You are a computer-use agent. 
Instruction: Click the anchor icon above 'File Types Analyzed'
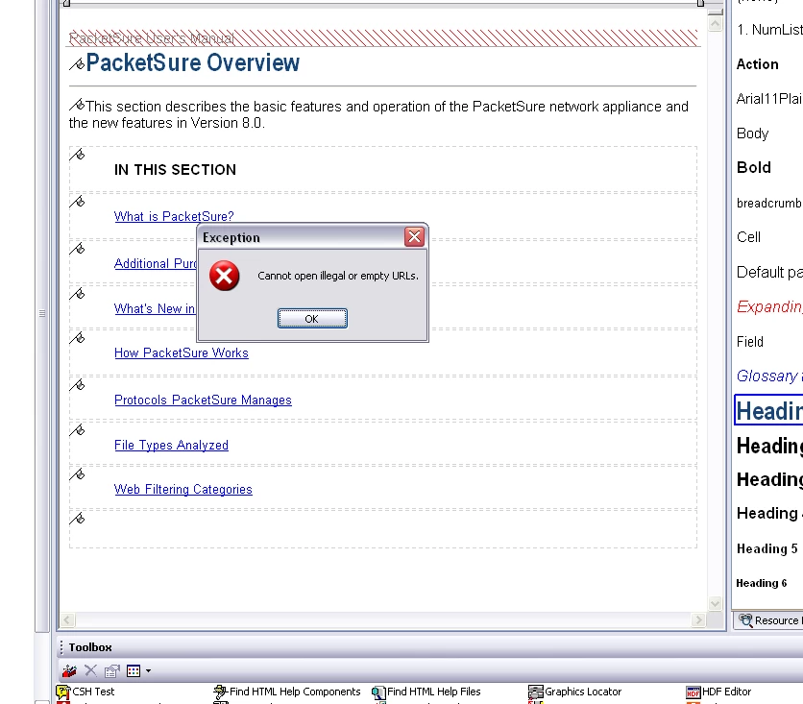click(77, 430)
